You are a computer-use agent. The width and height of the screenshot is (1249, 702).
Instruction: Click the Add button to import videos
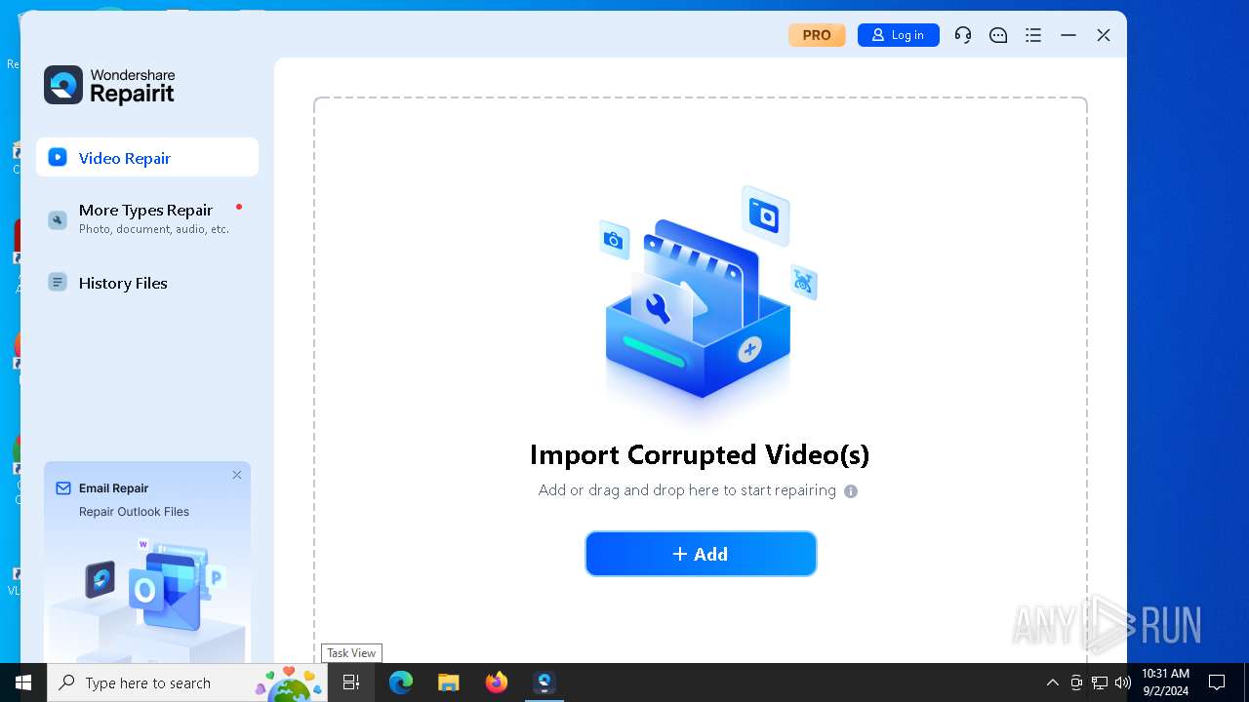click(701, 554)
